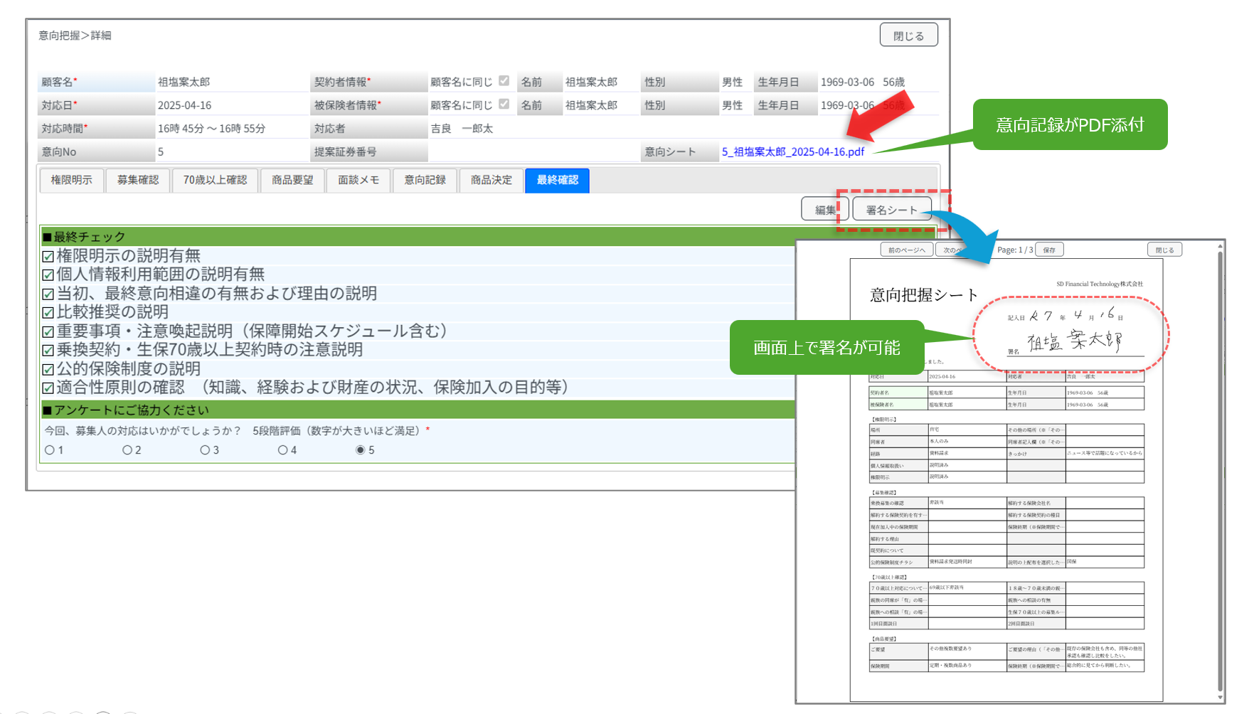Image resolution: width=1254 pixels, height=714 pixels.
Task: Open the 5_祖塩案太郎_2025-04-16.pdf link
Action: point(793,151)
